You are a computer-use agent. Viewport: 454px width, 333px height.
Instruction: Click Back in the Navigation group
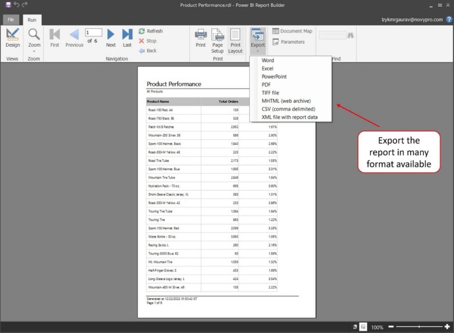click(143, 50)
